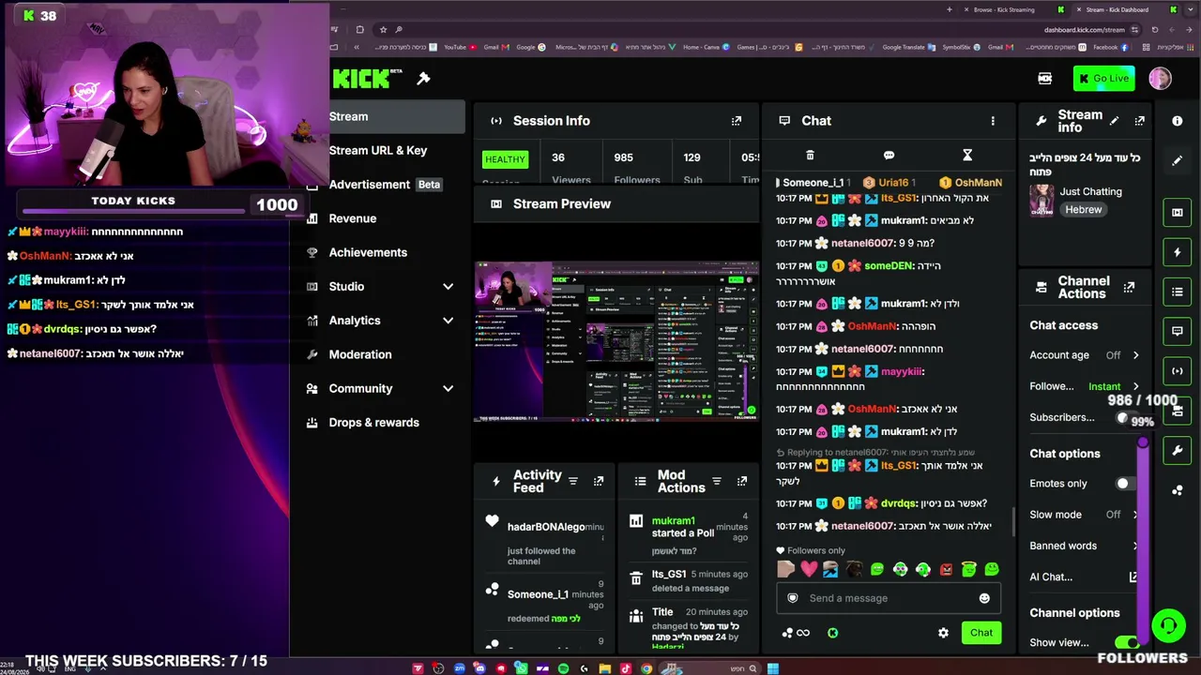Click the camera icon left of Go Live
Screen dimensions: 1201x675
point(1045,79)
